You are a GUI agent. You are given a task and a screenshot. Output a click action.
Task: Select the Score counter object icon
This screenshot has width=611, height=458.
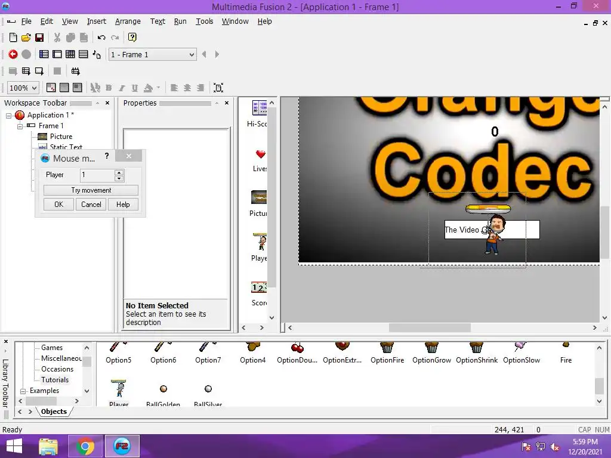click(259, 287)
